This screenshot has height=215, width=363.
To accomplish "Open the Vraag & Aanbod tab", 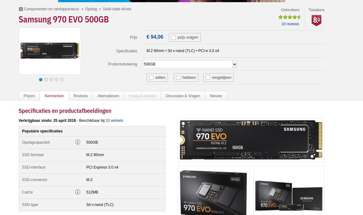I will 142,96.
